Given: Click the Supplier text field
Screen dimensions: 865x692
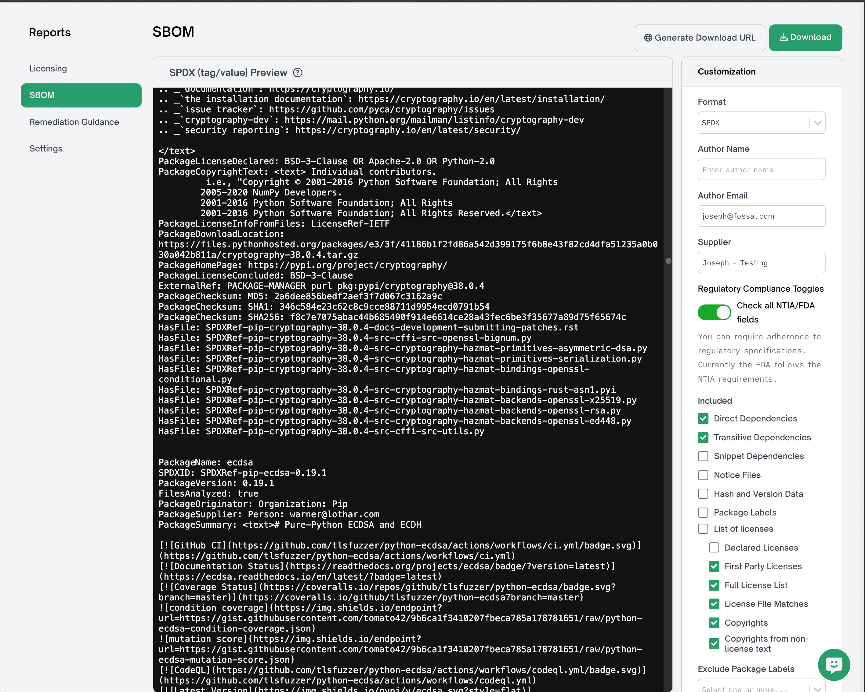Looking at the screenshot, I should [761, 263].
